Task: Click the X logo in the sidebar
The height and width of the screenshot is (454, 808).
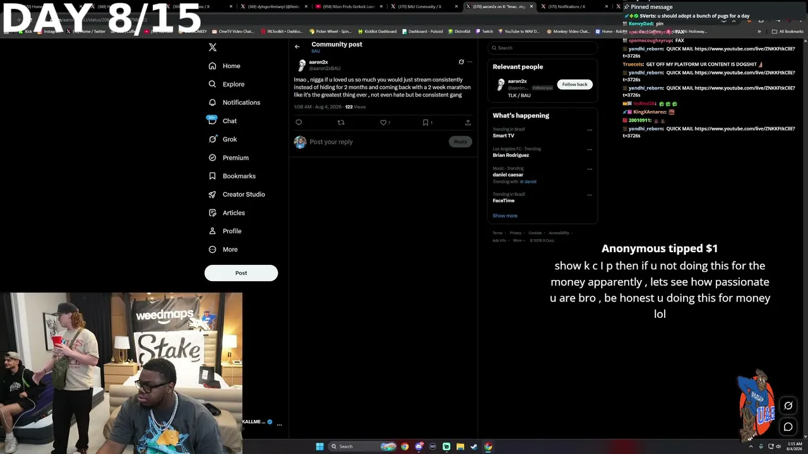Action: pos(213,47)
